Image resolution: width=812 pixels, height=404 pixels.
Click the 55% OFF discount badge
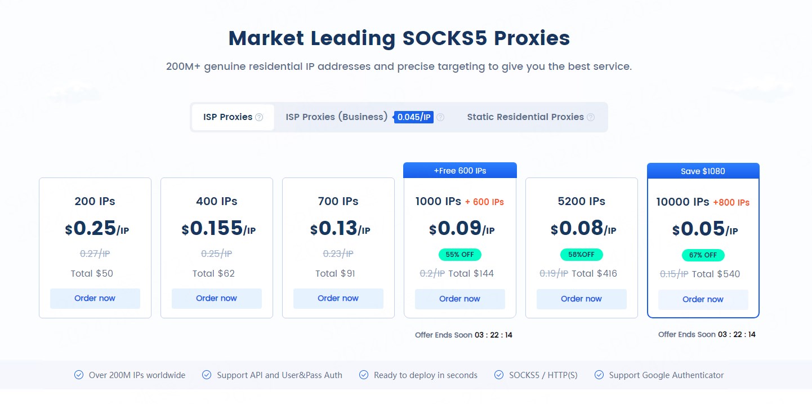tap(459, 254)
